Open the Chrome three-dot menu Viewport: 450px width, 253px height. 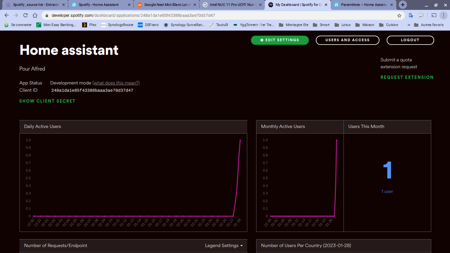(443, 16)
